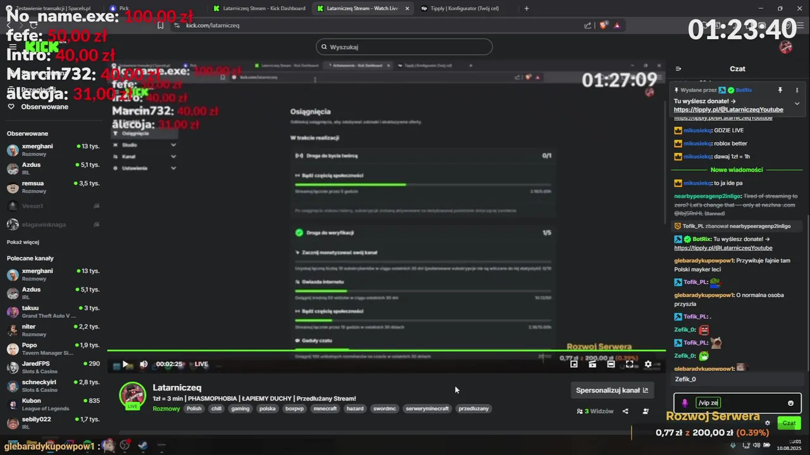Play the stream video
Image resolution: width=810 pixels, height=455 pixels.
(125, 364)
